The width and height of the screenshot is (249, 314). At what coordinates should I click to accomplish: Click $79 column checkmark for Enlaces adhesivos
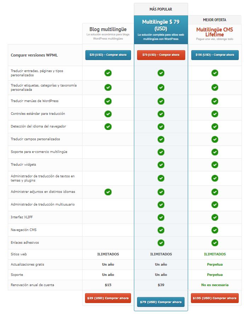point(161,243)
